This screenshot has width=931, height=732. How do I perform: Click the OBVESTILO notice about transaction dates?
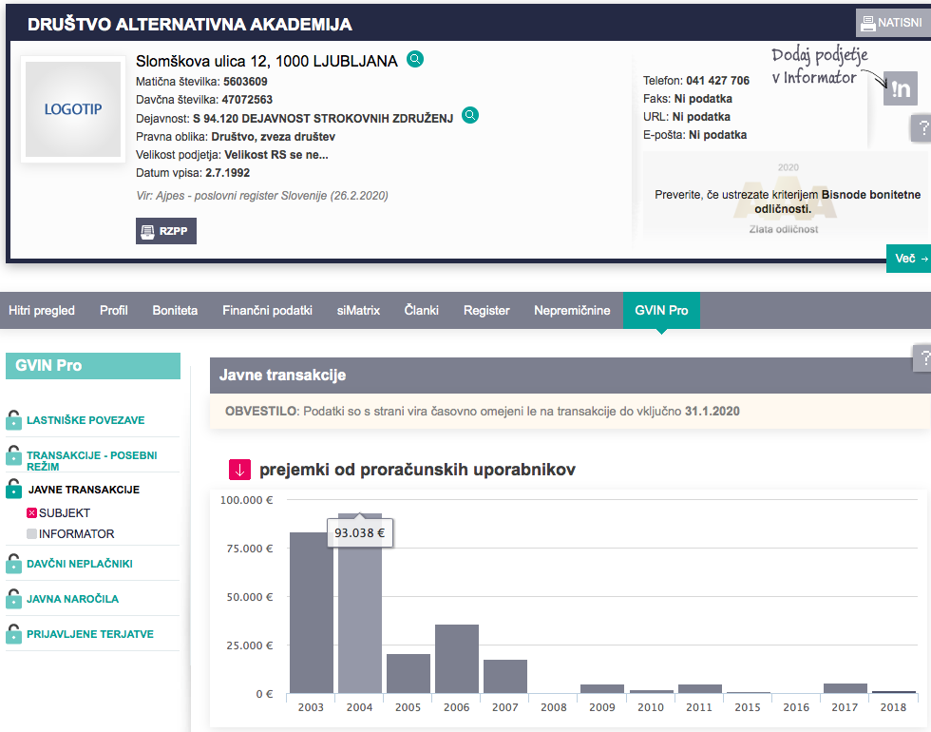coord(570,411)
